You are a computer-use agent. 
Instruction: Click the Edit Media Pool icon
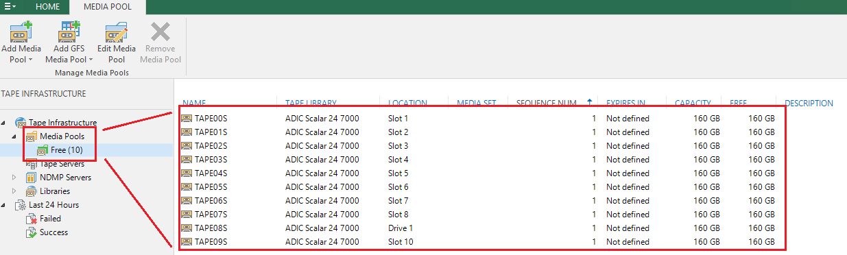click(117, 32)
